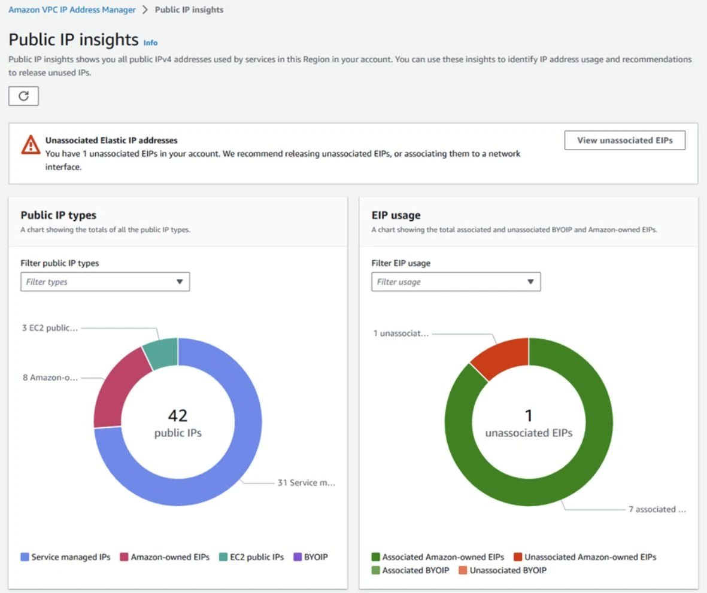
Task: Navigate via Amazon VPC IP Address Manager breadcrumb
Action: coord(71,10)
